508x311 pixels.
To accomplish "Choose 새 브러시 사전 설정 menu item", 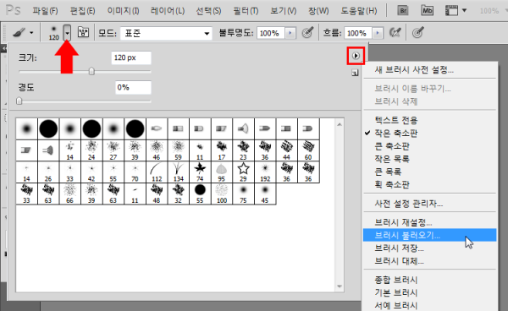I will pyautogui.click(x=429, y=69).
